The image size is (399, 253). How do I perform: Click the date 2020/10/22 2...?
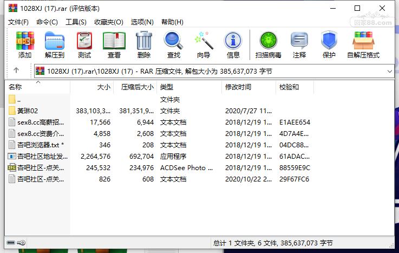pos(248,179)
